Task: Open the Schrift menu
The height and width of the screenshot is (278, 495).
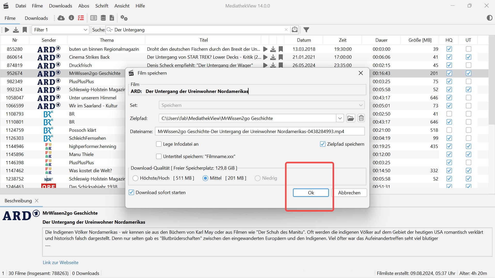Action: [x=102, y=6]
